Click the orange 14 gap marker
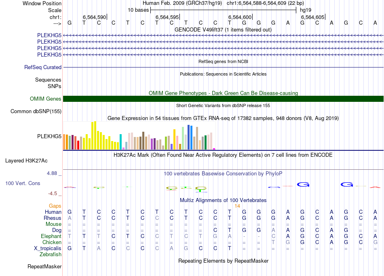Image resolution: width=384 pixels, height=276 pixels. tap(237, 206)
